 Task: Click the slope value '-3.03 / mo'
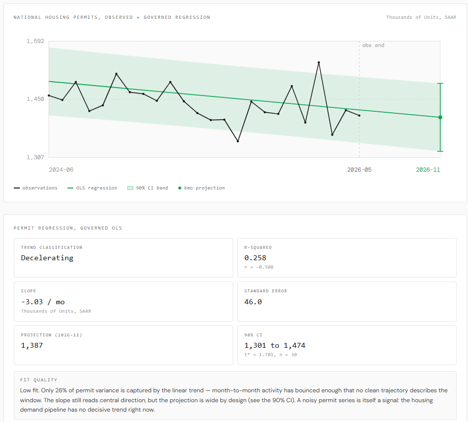pyautogui.click(x=43, y=302)
